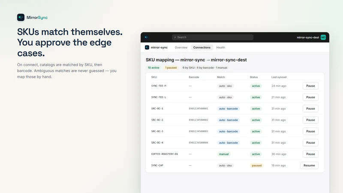Click the 'manual' match tag

[x=224, y=154]
